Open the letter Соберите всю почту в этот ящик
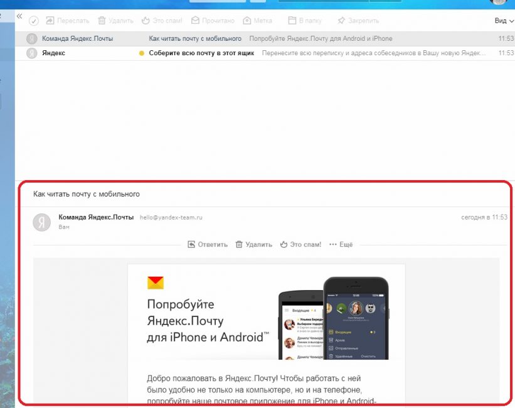The image size is (515, 408). (201, 53)
